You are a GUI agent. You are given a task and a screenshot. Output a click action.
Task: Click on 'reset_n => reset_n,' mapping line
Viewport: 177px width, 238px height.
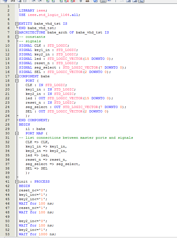(x=46, y=160)
